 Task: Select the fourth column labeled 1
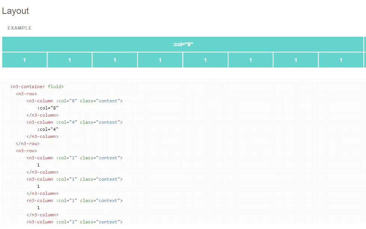(x=160, y=60)
